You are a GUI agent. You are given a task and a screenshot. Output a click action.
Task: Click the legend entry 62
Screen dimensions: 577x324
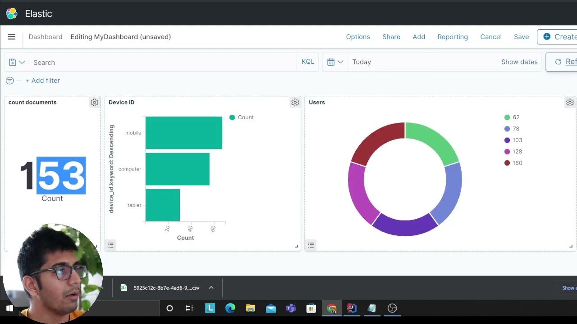[512, 117]
